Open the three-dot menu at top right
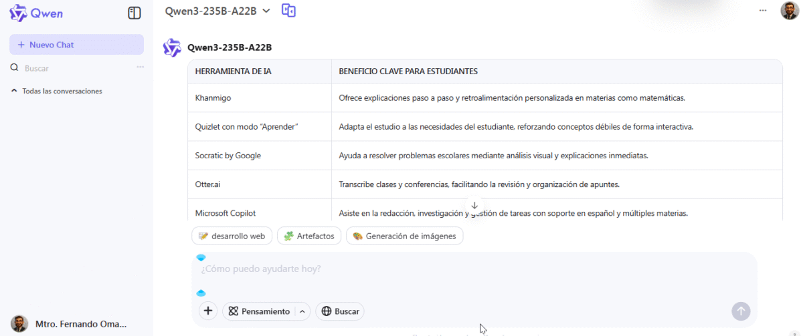This screenshot has height=336, width=803. [763, 11]
